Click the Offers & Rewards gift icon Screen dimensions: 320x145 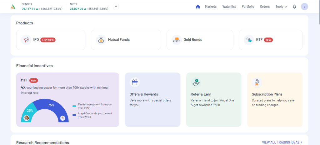coord(135,82)
